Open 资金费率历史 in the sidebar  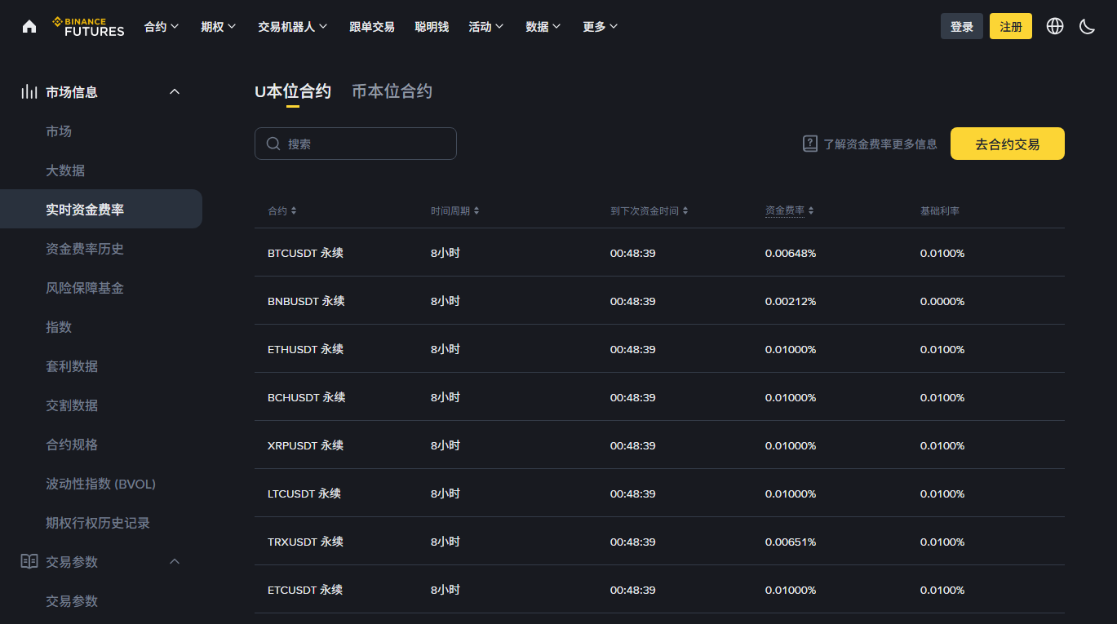tap(85, 249)
